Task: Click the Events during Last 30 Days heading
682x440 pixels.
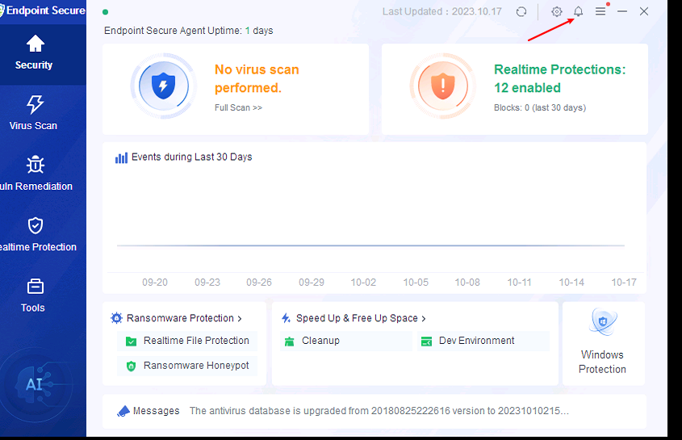Action: [192, 157]
